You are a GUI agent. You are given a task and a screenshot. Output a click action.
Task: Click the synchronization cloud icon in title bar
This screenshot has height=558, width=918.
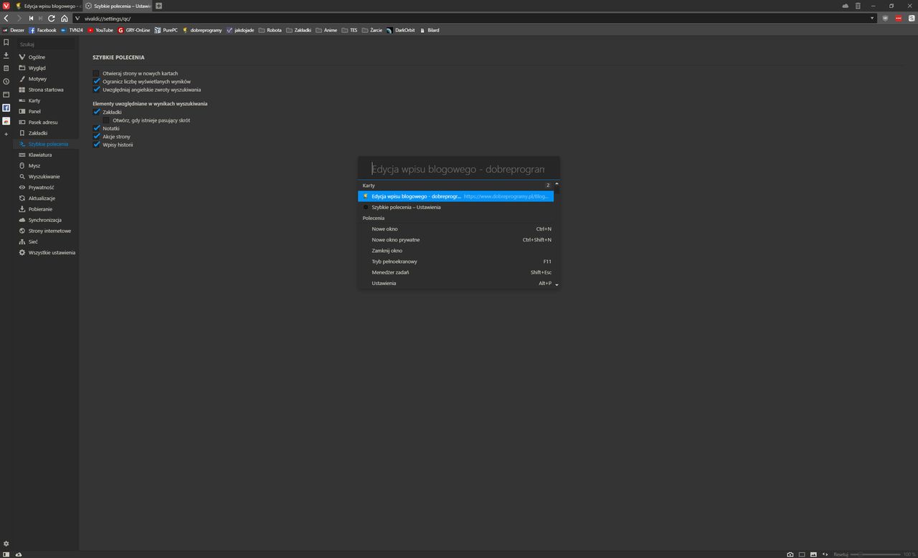[846, 6]
